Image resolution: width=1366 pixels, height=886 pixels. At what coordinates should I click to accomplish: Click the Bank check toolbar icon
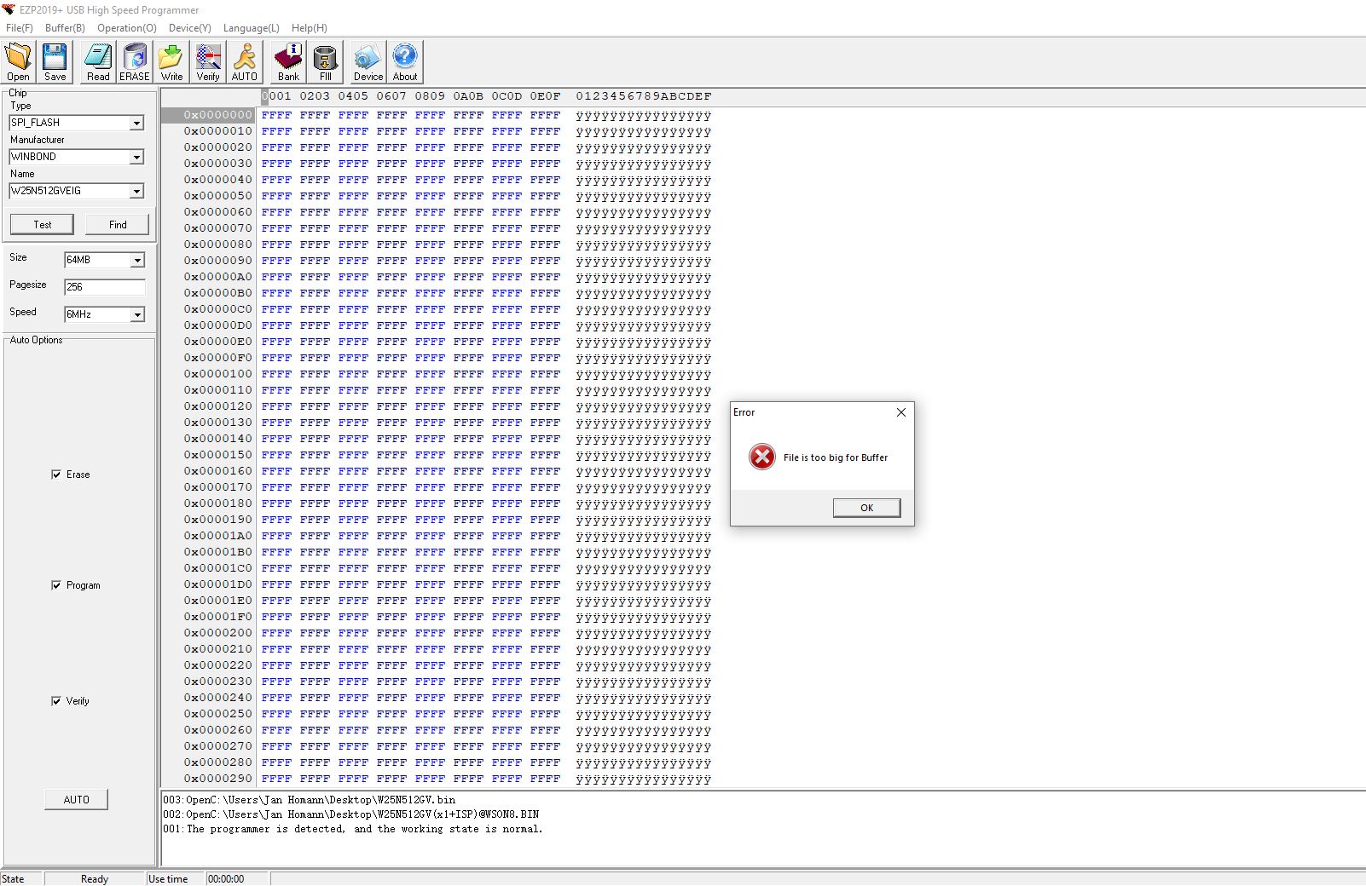[x=288, y=62]
